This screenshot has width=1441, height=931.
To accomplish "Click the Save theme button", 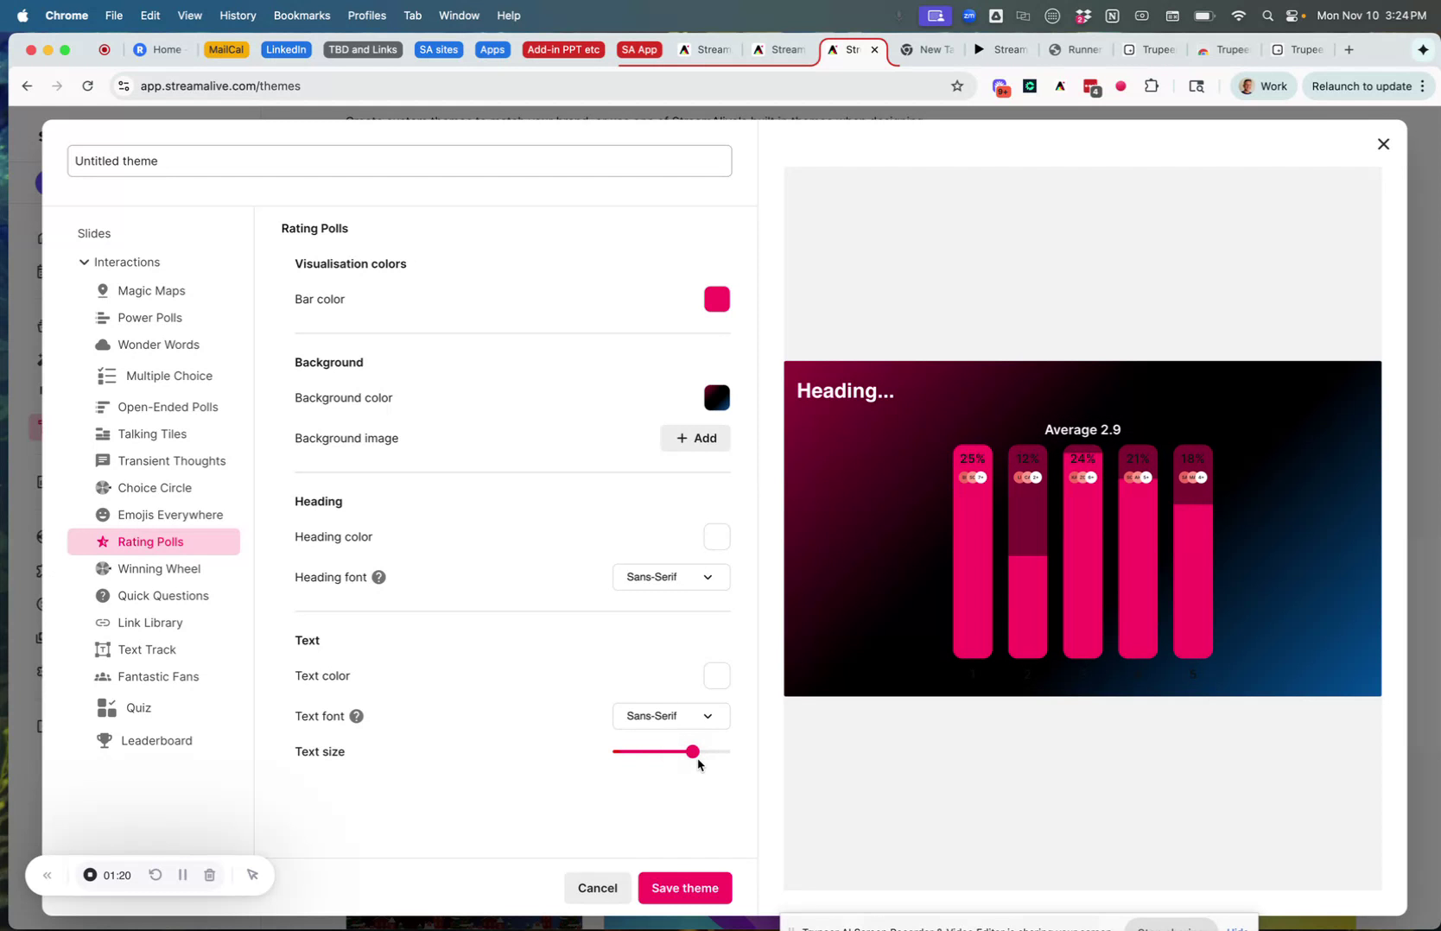I will [684, 888].
